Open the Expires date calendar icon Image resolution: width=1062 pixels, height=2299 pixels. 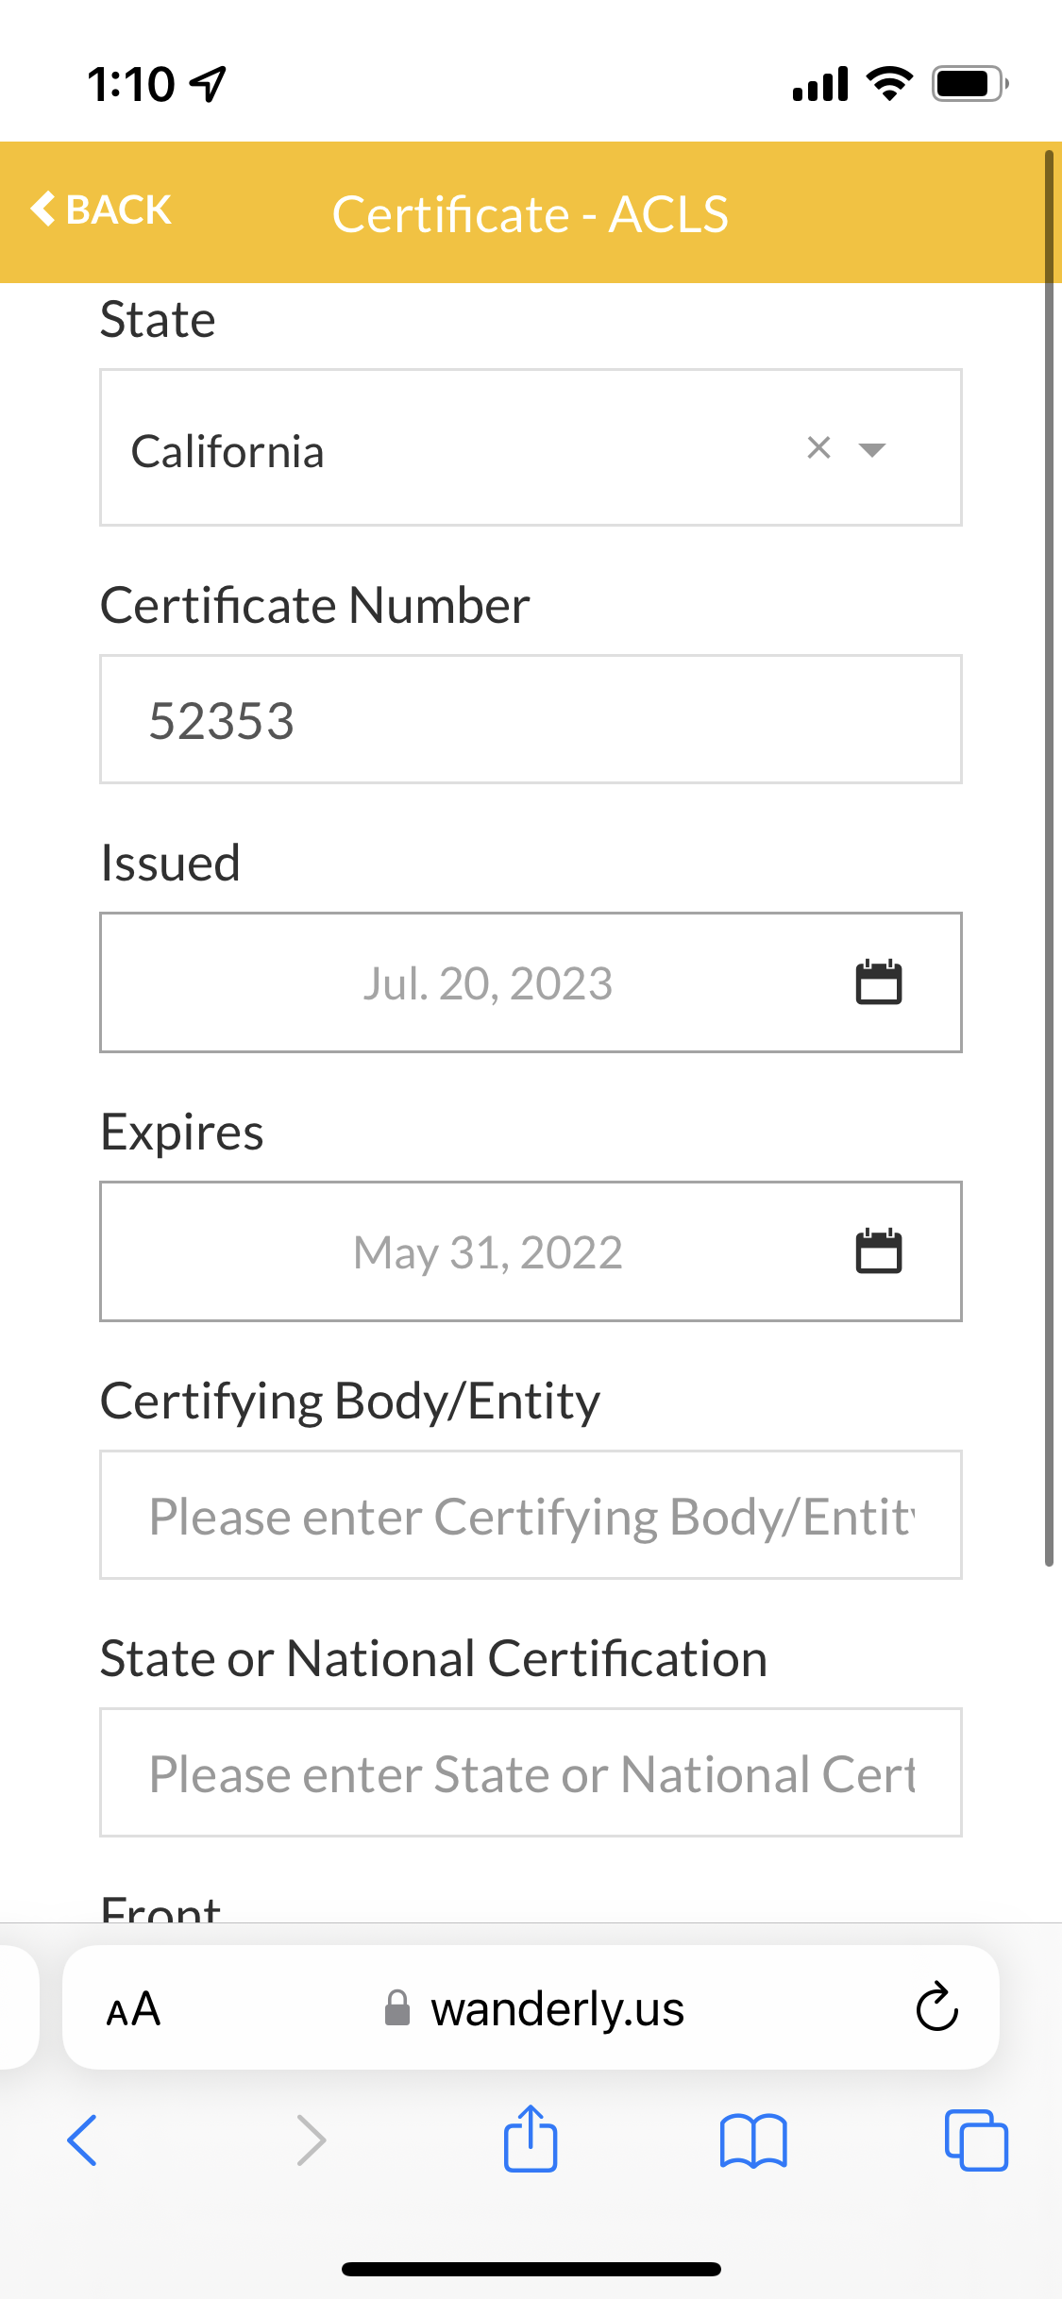coord(878,1251)
